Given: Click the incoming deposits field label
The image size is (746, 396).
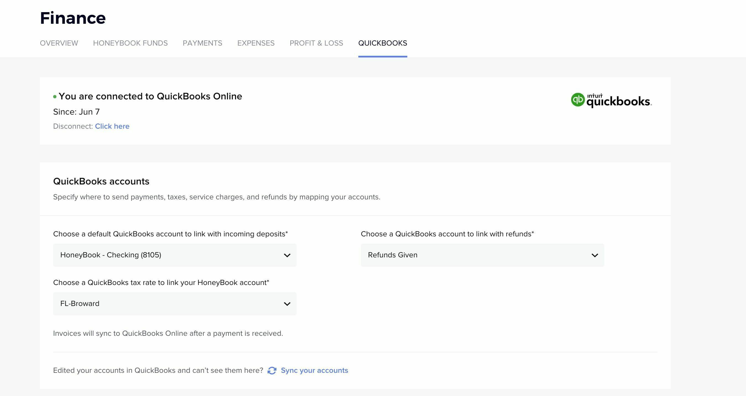Looking at the screenshot, I should pos(170,234).
